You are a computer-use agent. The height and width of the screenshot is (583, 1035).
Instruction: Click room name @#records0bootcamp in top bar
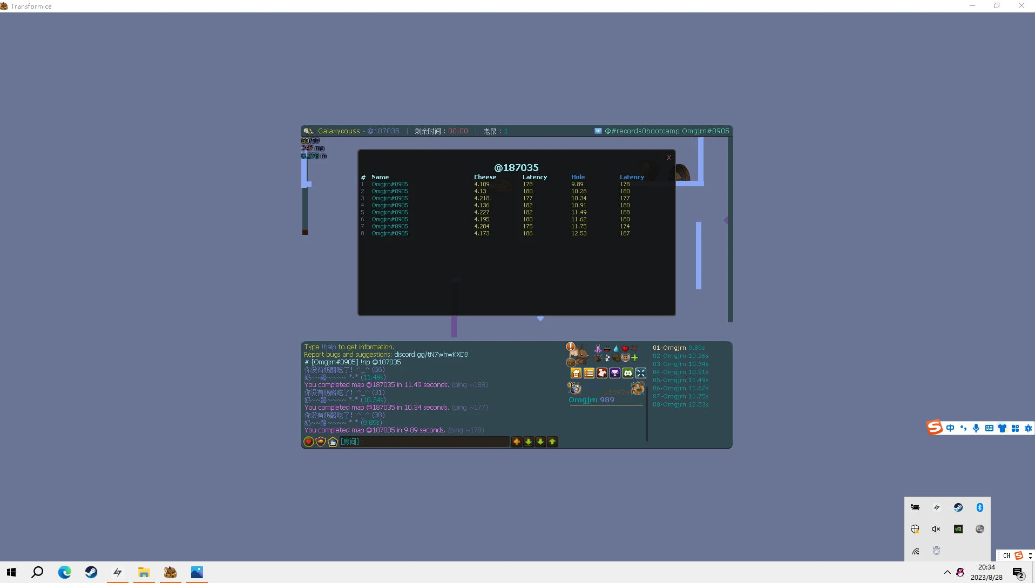[x=642, y=131]
